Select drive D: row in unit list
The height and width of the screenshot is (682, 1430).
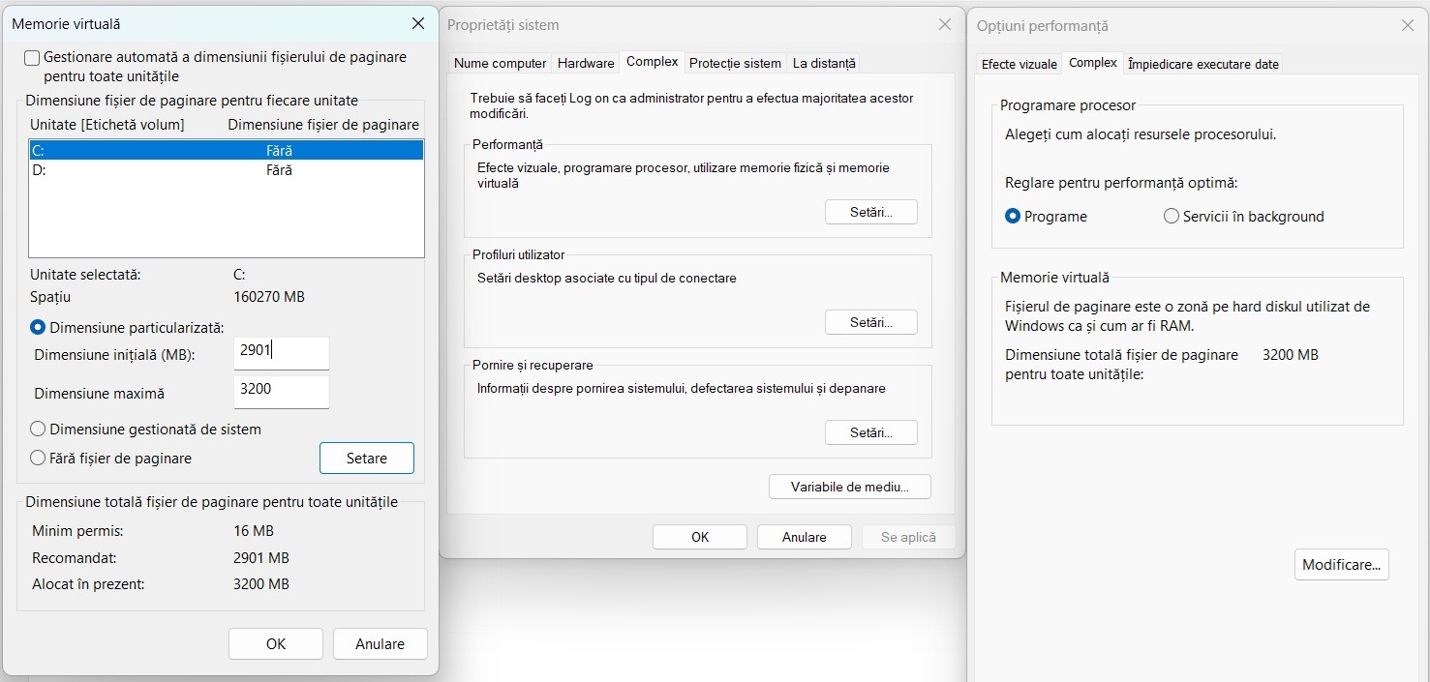click(x=227, y=170)
